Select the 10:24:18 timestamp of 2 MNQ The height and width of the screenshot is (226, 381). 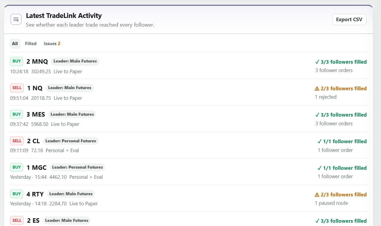[x=19, y=71]
